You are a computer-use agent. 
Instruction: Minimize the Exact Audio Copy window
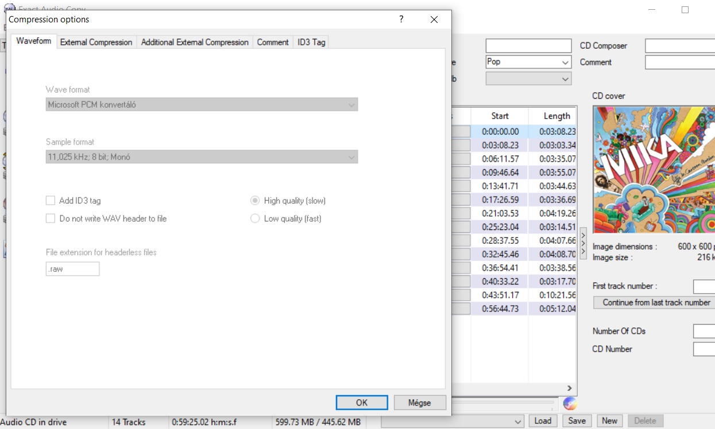pyautogui.click(x=652, y=10)
